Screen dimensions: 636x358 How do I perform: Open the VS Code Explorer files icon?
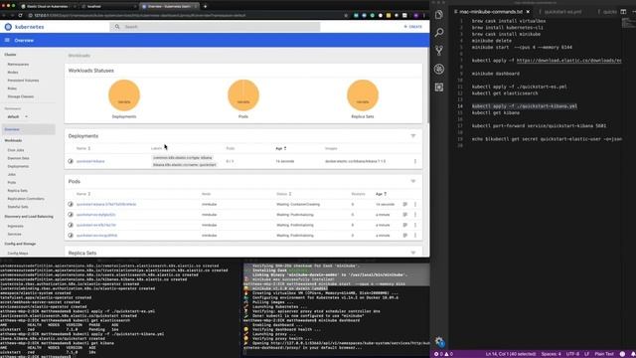tap(439, 15)
